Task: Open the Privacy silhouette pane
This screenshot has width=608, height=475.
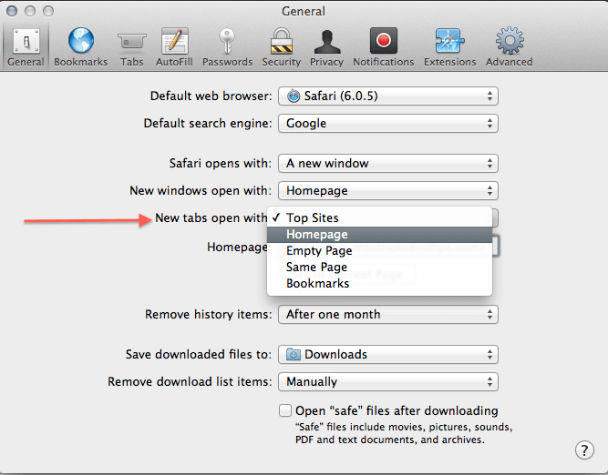Action: [326, 47]
